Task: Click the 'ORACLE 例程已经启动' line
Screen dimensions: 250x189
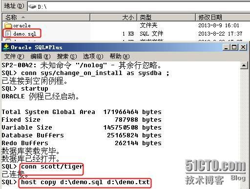Action: 41,96
